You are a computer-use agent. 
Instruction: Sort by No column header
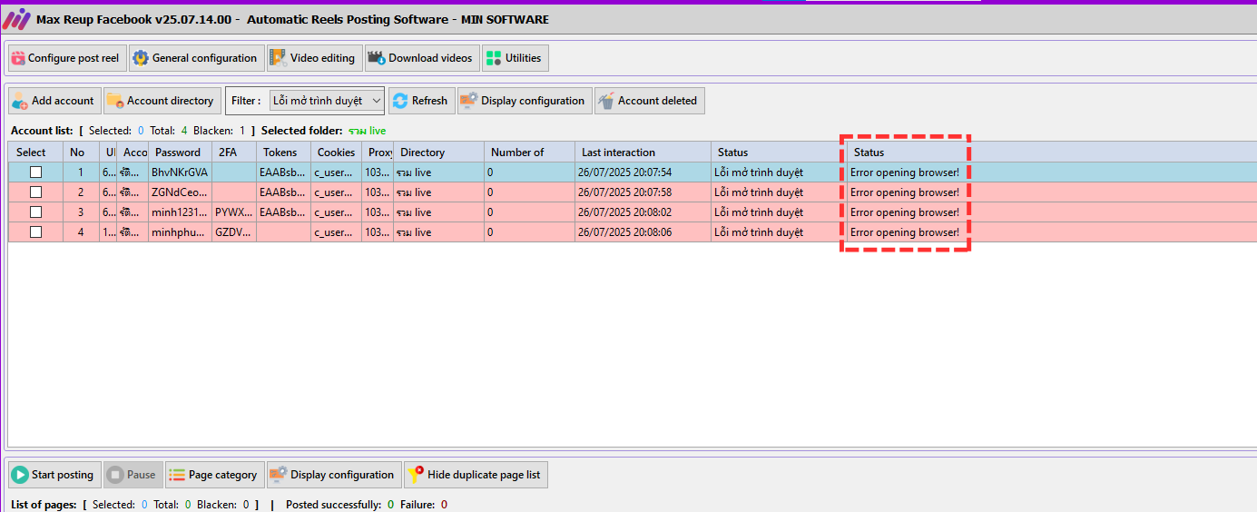pyautogui.click(x=81, y=153)
